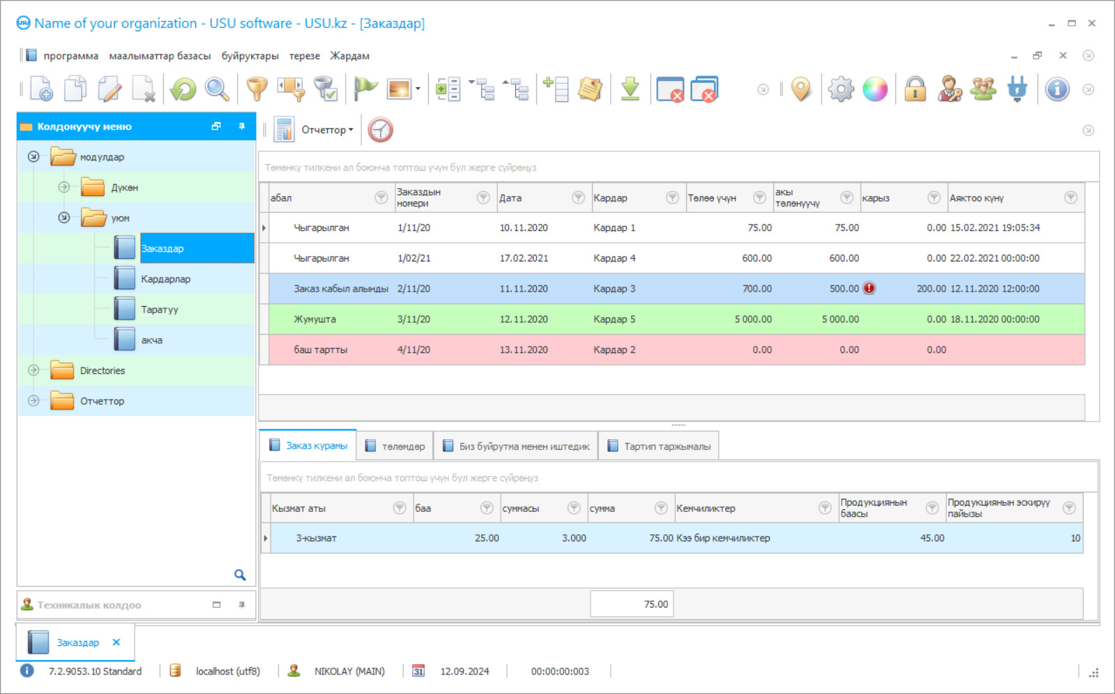The width and height of the screenshot is (1115, 694).
Task: Expand the Дүкөн tree node
Action: (x=64, y=187)
